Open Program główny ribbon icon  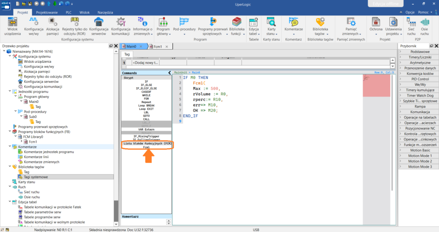[x=163, y=26]
